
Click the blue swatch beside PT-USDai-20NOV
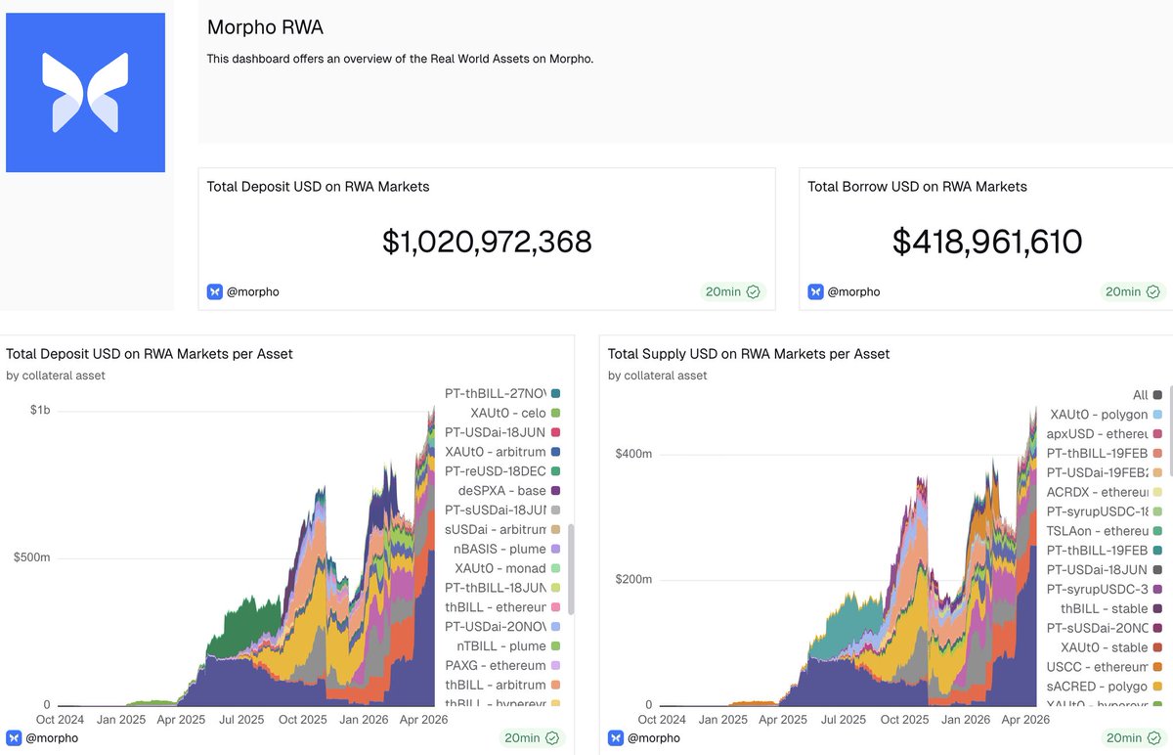tap(555, 627)
